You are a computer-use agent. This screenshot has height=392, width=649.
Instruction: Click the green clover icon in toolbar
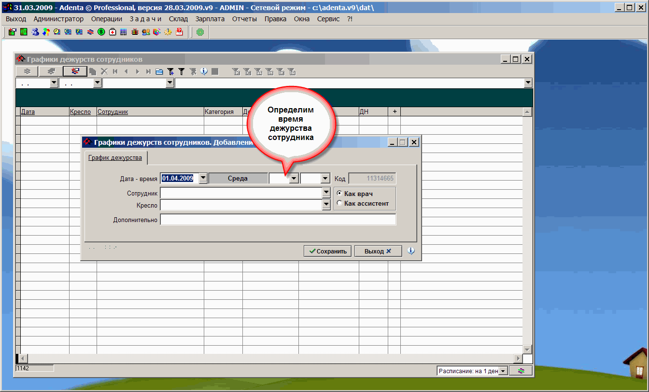[x=200, y=32]
